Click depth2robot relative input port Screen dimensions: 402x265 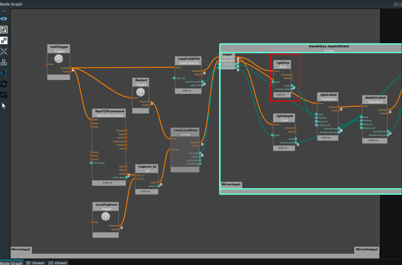[x=361, y=120]
